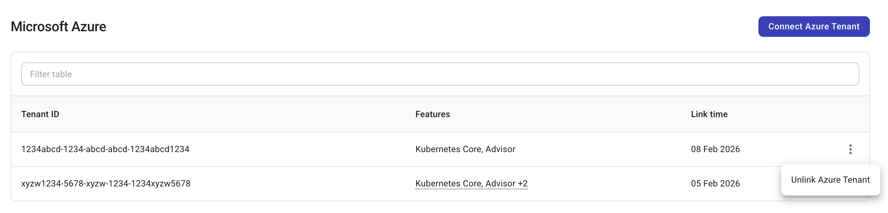Click the 08 Feb 2026 link time entry

point(715,149)
